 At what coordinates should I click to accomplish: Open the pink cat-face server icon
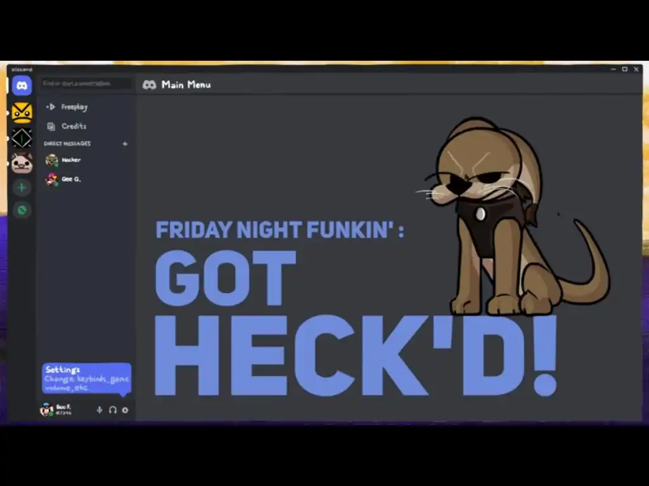pyautogui.click(x=22, y=163)
